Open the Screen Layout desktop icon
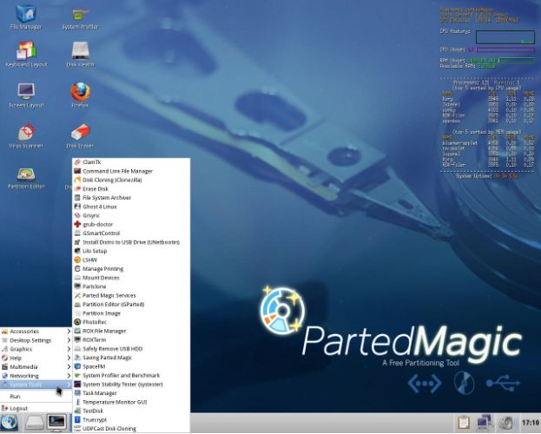541x434 pixels. pos(26,95)
